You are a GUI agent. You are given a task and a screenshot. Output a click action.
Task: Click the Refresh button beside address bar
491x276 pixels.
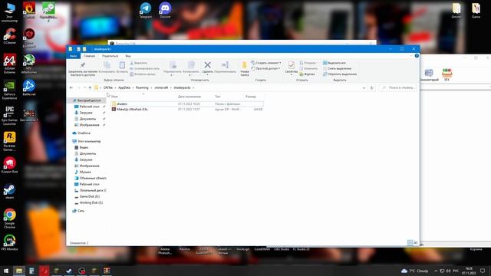coord(371,88)
